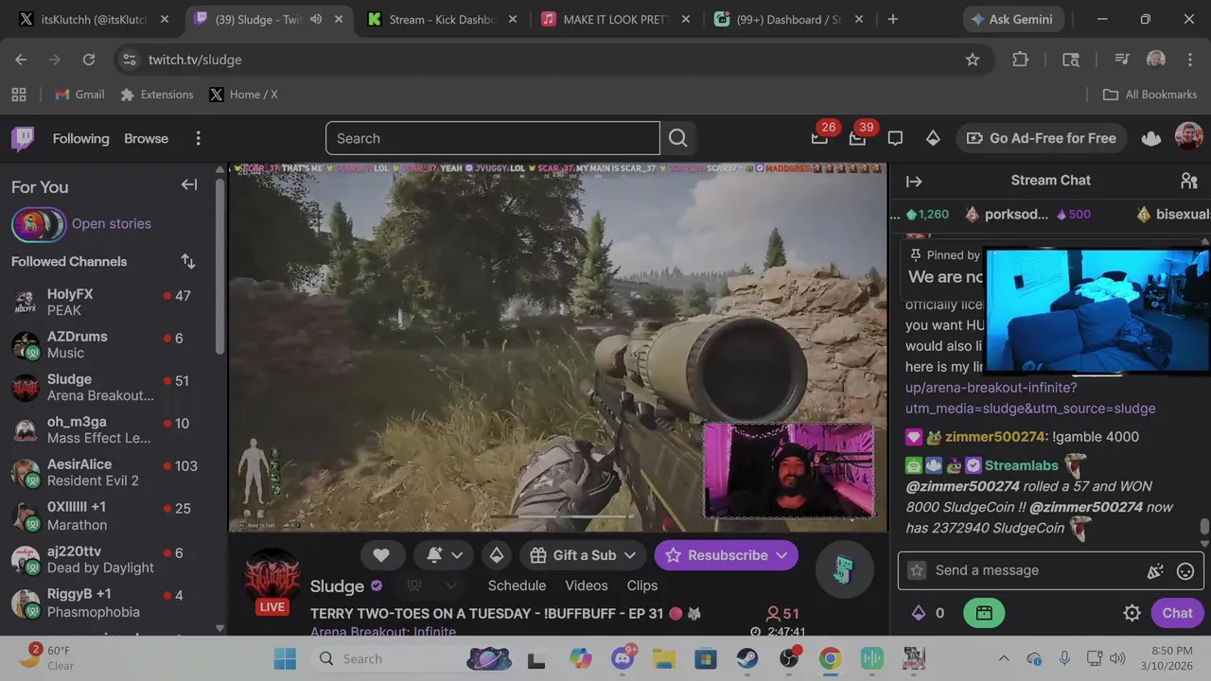This screenshot has height=681, width=1211.
Task: Open the notifications inbox showing 39
Action: 857,138
